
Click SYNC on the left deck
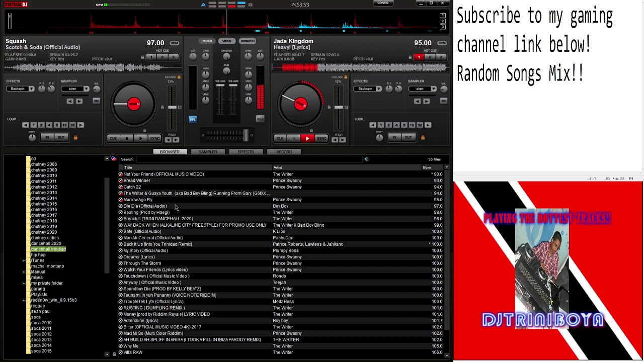(x=154, y=138)
